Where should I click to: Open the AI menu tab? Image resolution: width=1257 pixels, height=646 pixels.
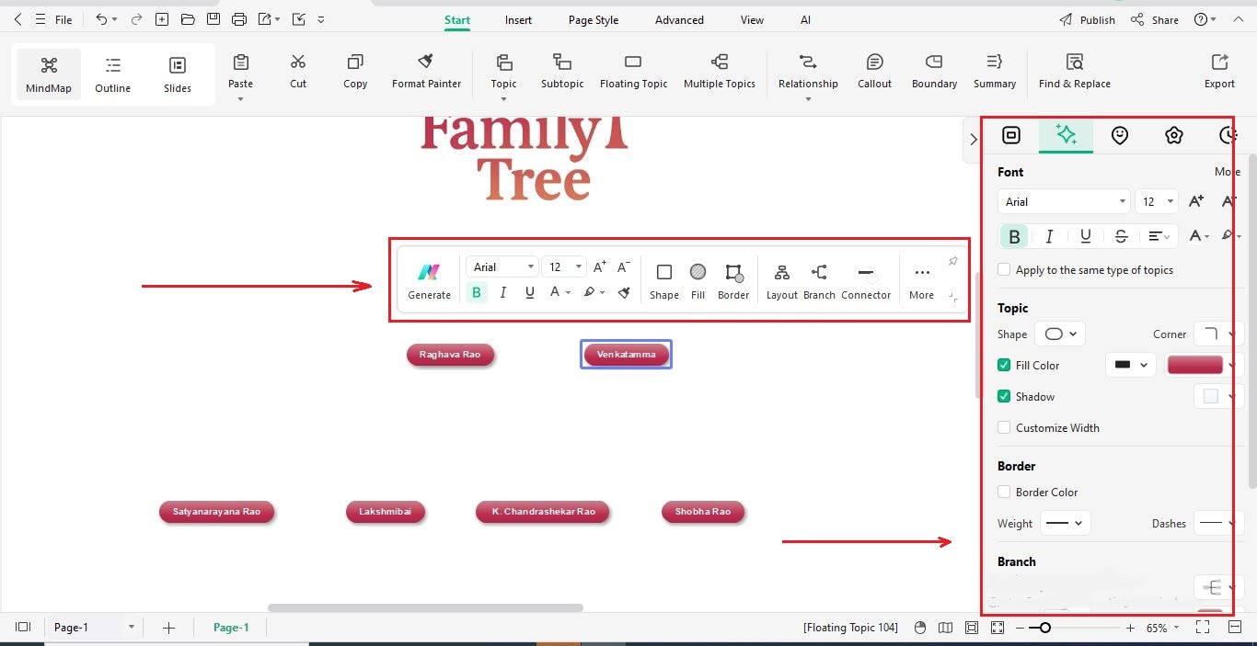805,19
